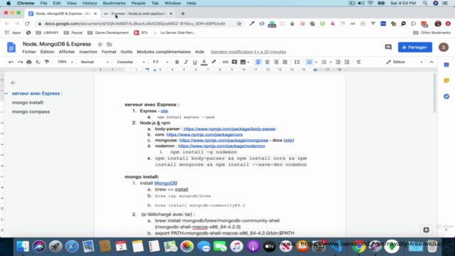The image size is (455, 256).
Task: Print the document with printer icon
Action: 29,62
